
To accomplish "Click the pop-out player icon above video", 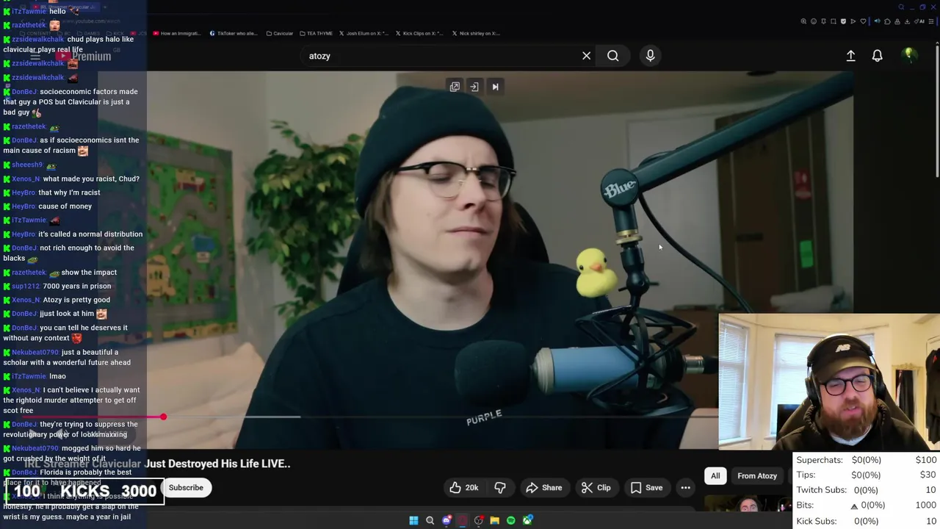I will click(x=455, y=87).
